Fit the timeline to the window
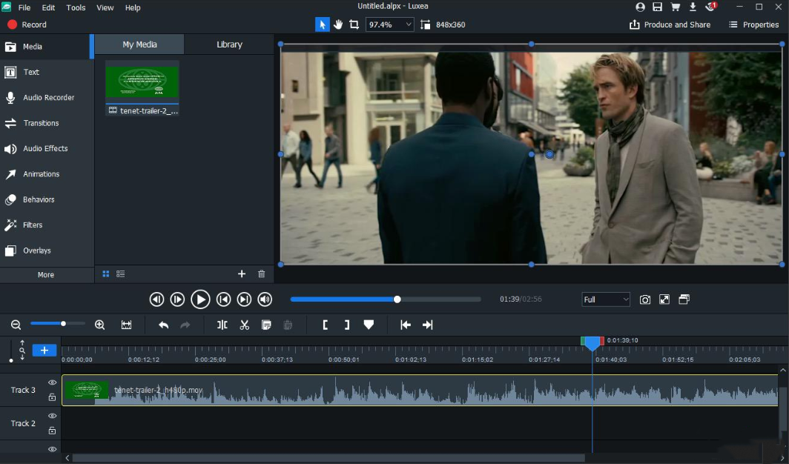The image size is (789, 464). click(x=126, y=325)
